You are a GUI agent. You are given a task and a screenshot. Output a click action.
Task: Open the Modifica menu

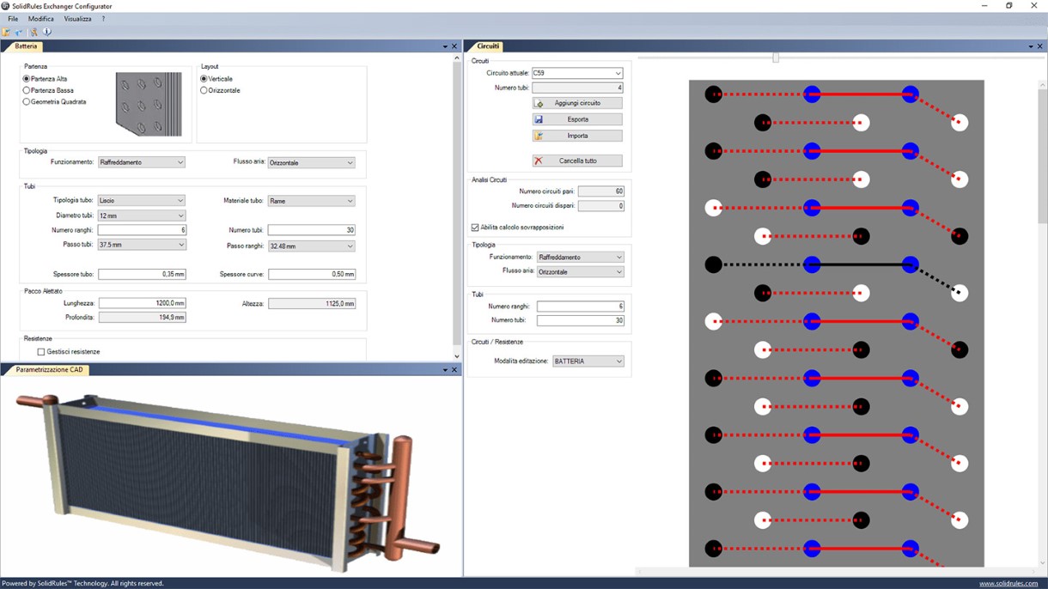pos(41,19)
